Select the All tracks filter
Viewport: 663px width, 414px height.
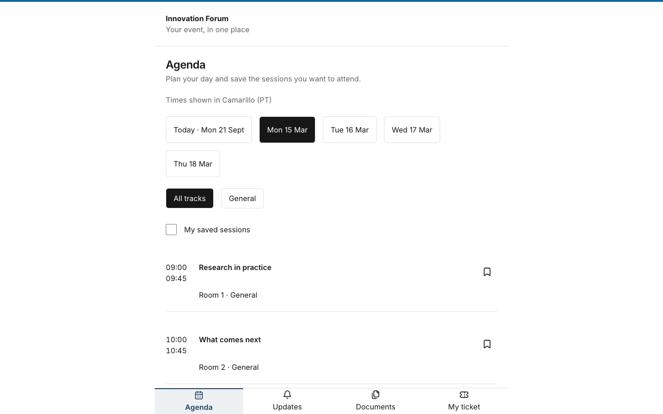[x=190, y=198]
